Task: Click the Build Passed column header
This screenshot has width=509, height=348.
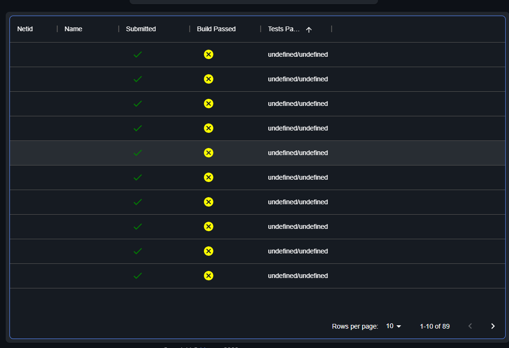Action: [x=216, y=29]
